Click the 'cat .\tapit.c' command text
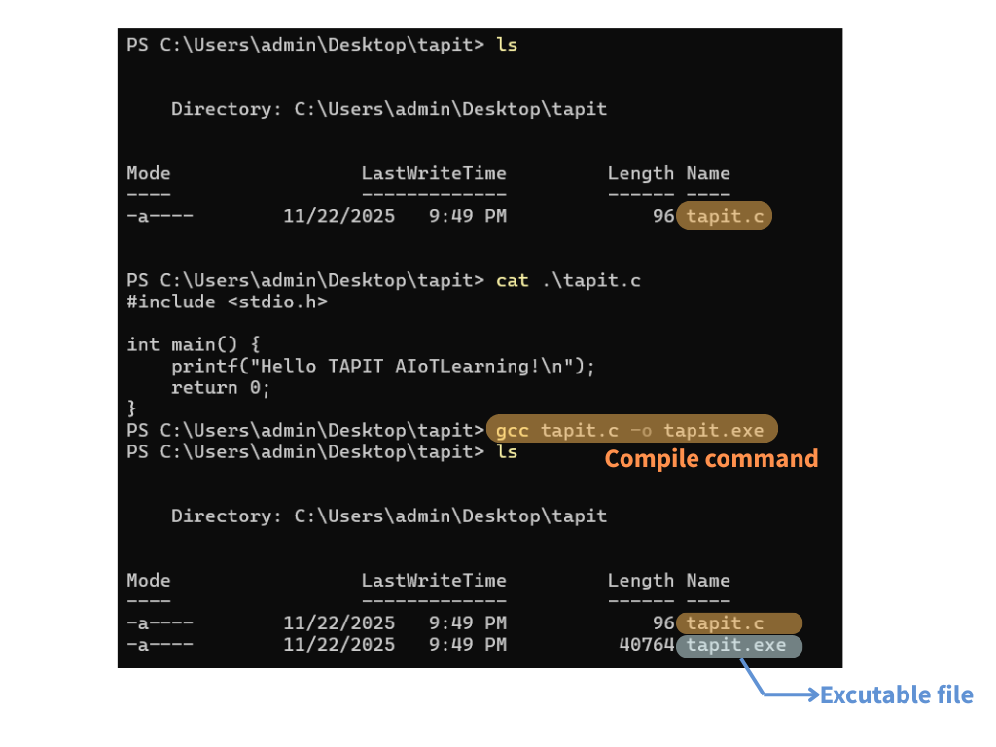This screenshot has width=996, height=747. [568, 281]
